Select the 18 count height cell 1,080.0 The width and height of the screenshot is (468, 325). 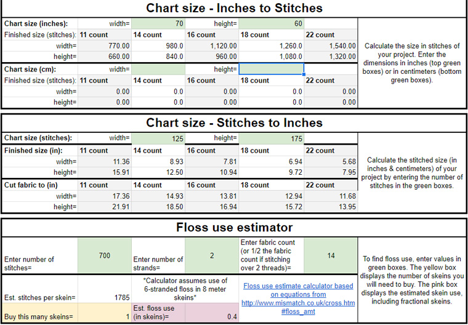coord(272,57)
